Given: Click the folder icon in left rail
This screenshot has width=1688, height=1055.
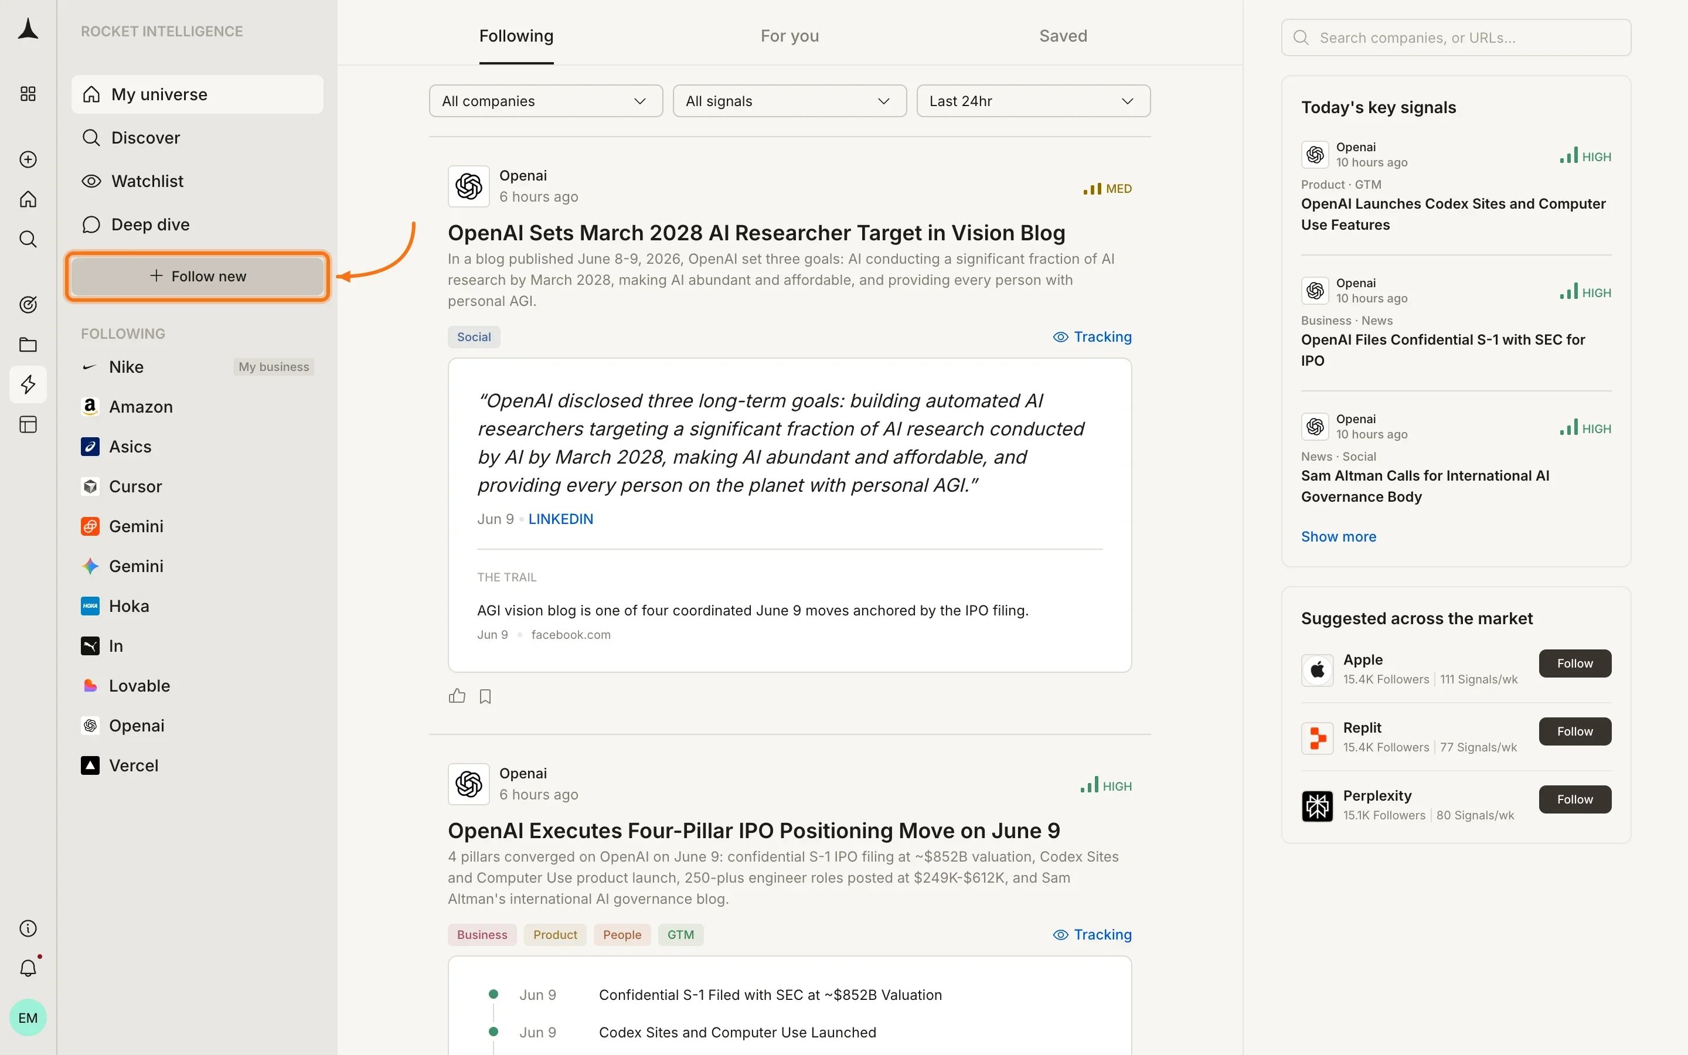Looking at the screenshot, I should [x=28, y=345].
